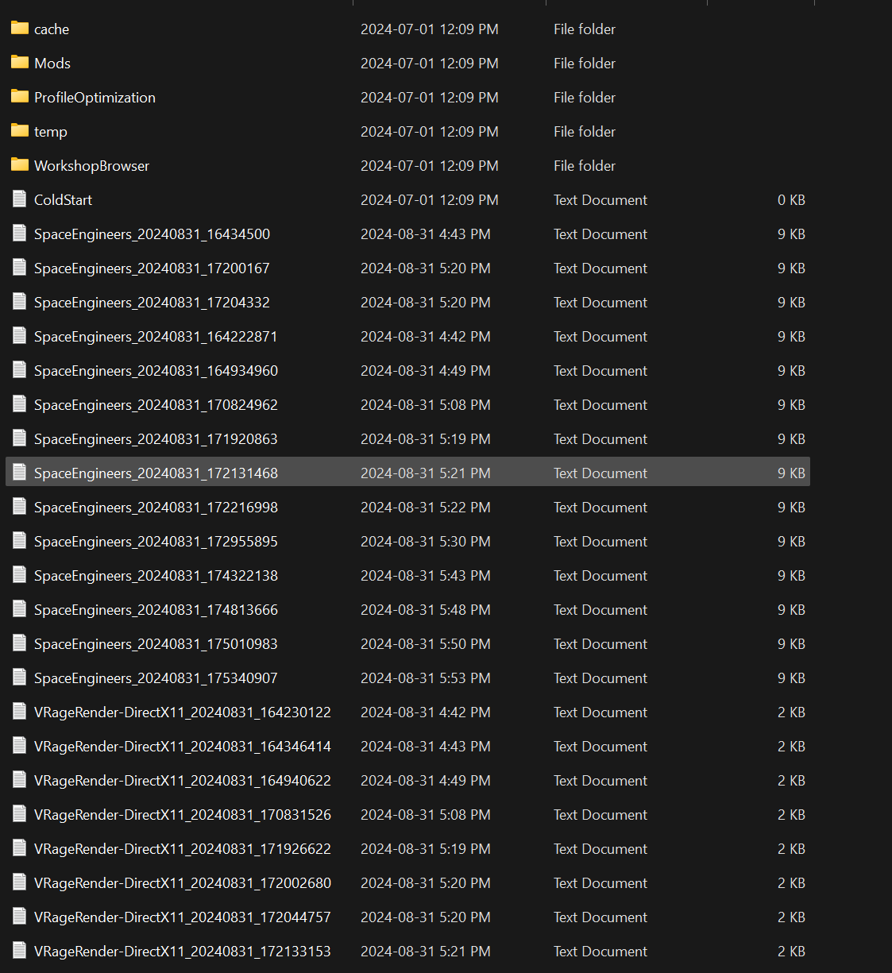
Task: Select file name VRageRender-DirectX11_20240831_171926622
Action: point(183,849)
